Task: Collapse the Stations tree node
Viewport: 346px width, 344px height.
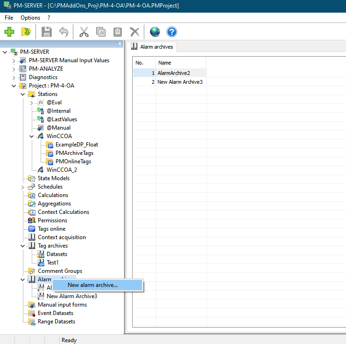Action: pyautogui.click(x=23, y=94)
